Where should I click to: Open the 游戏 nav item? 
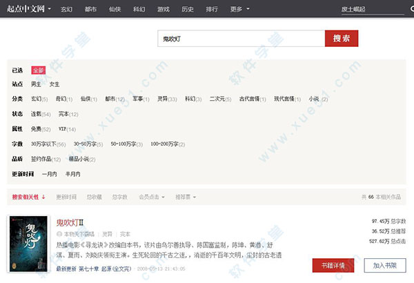coord(164,9)
